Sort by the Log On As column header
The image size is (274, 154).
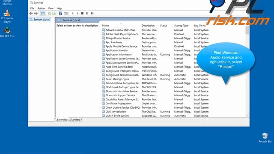tap(200, 26)
